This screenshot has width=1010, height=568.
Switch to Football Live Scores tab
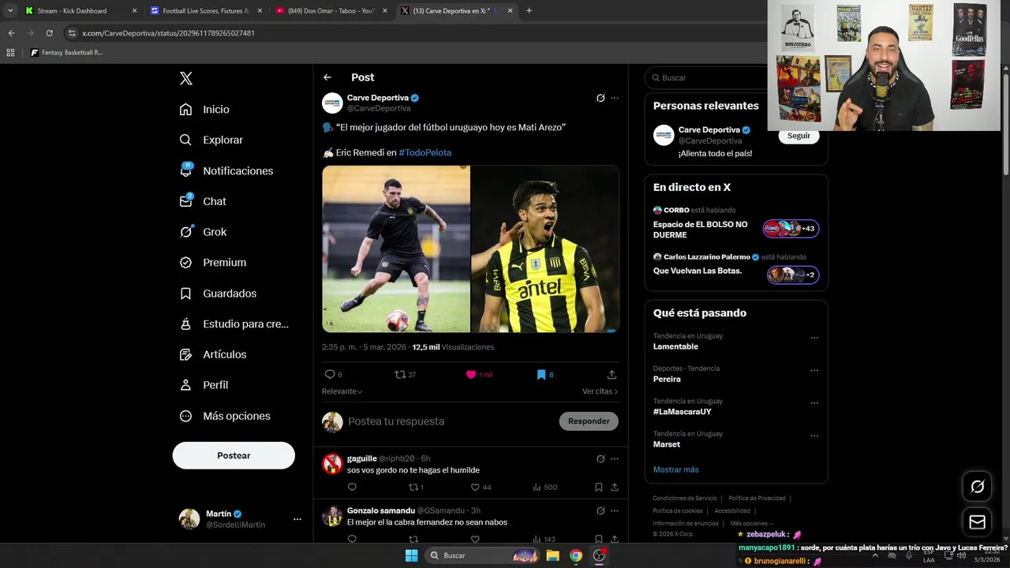point(205,11)
